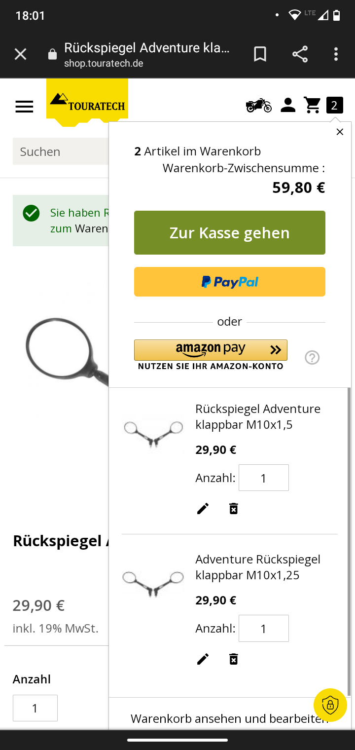The width and height of the screenshot is (355, 750).
Task: Edit the Adventure Rückspiegel M10x1,25 item
Action: click(x=203, y=659)
